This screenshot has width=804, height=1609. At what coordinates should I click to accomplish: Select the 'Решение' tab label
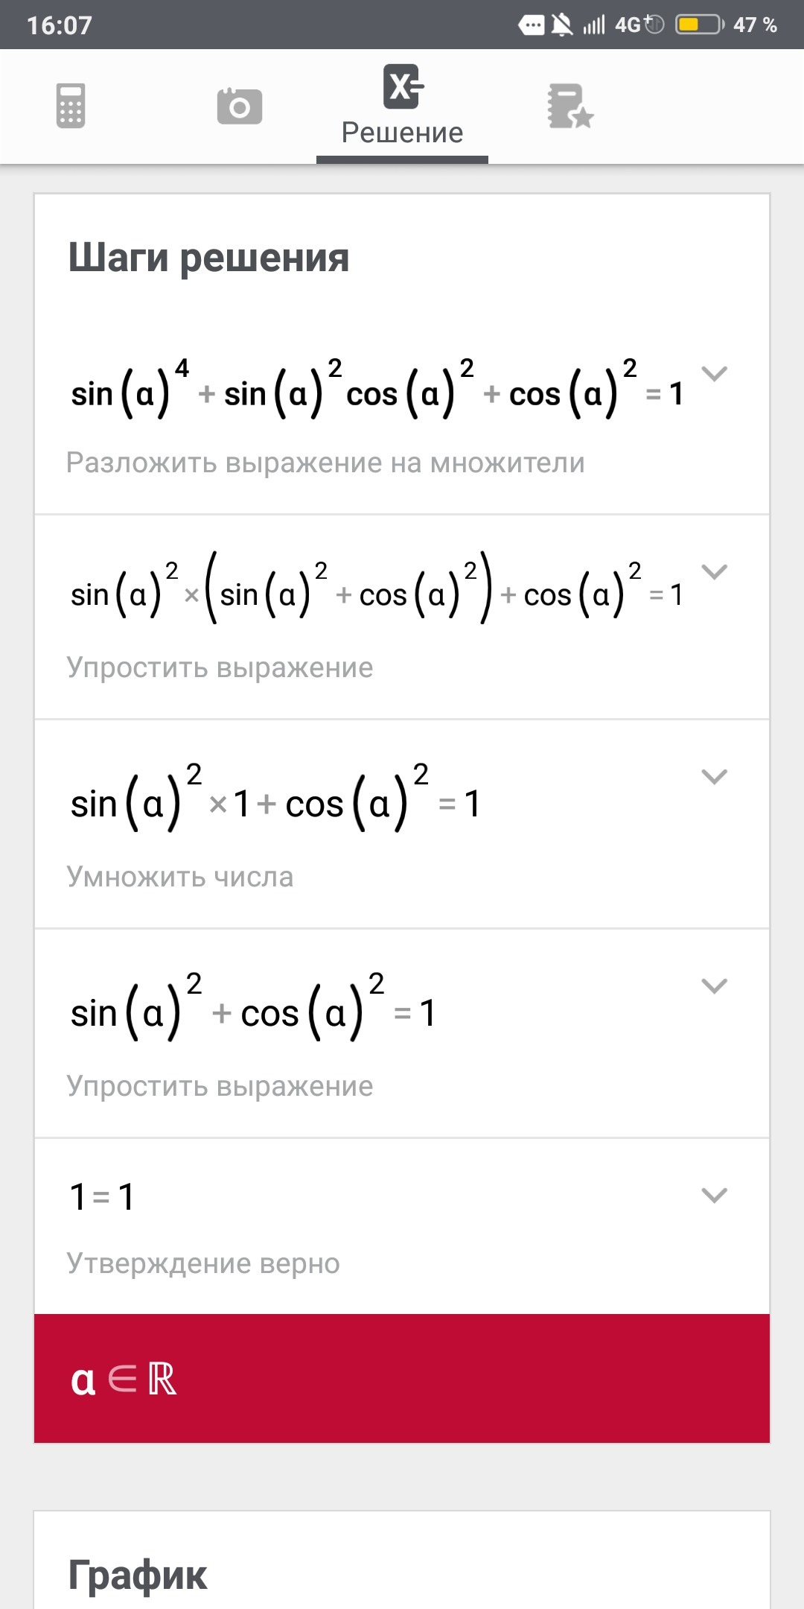click(x=402, y=133)
